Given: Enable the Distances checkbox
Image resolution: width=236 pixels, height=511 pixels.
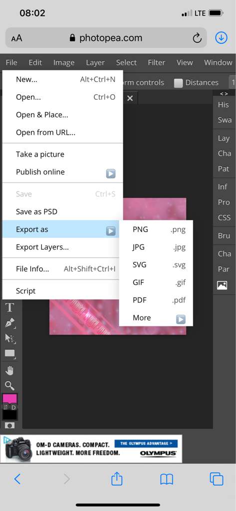Looking at the screenshot, I should [x=178, y=83].
